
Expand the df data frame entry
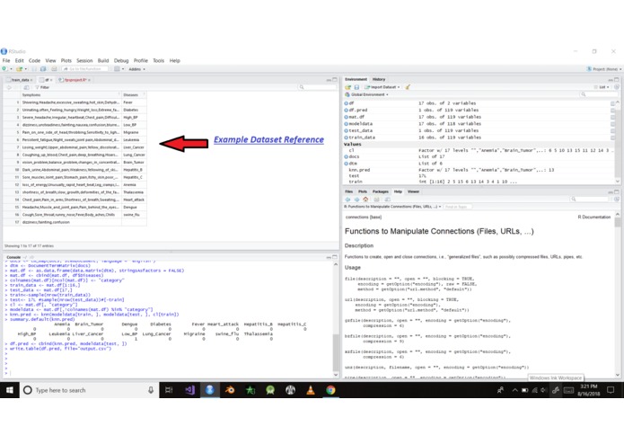(x=347, y=103)
